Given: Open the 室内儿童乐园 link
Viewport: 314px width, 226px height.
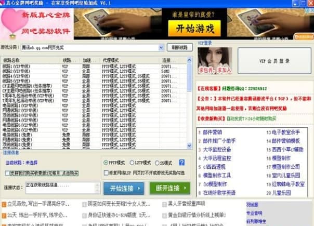Looking at the screenshot, I should (286, 176).
